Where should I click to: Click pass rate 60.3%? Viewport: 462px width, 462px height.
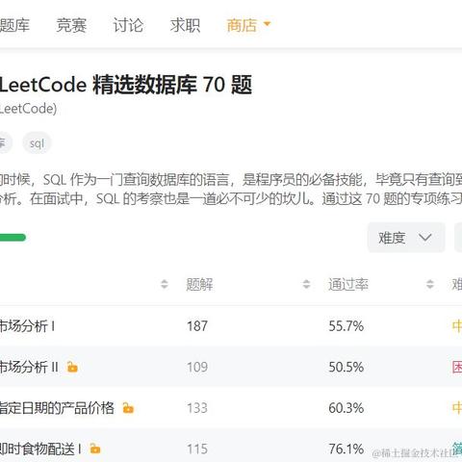click(346, 408)
